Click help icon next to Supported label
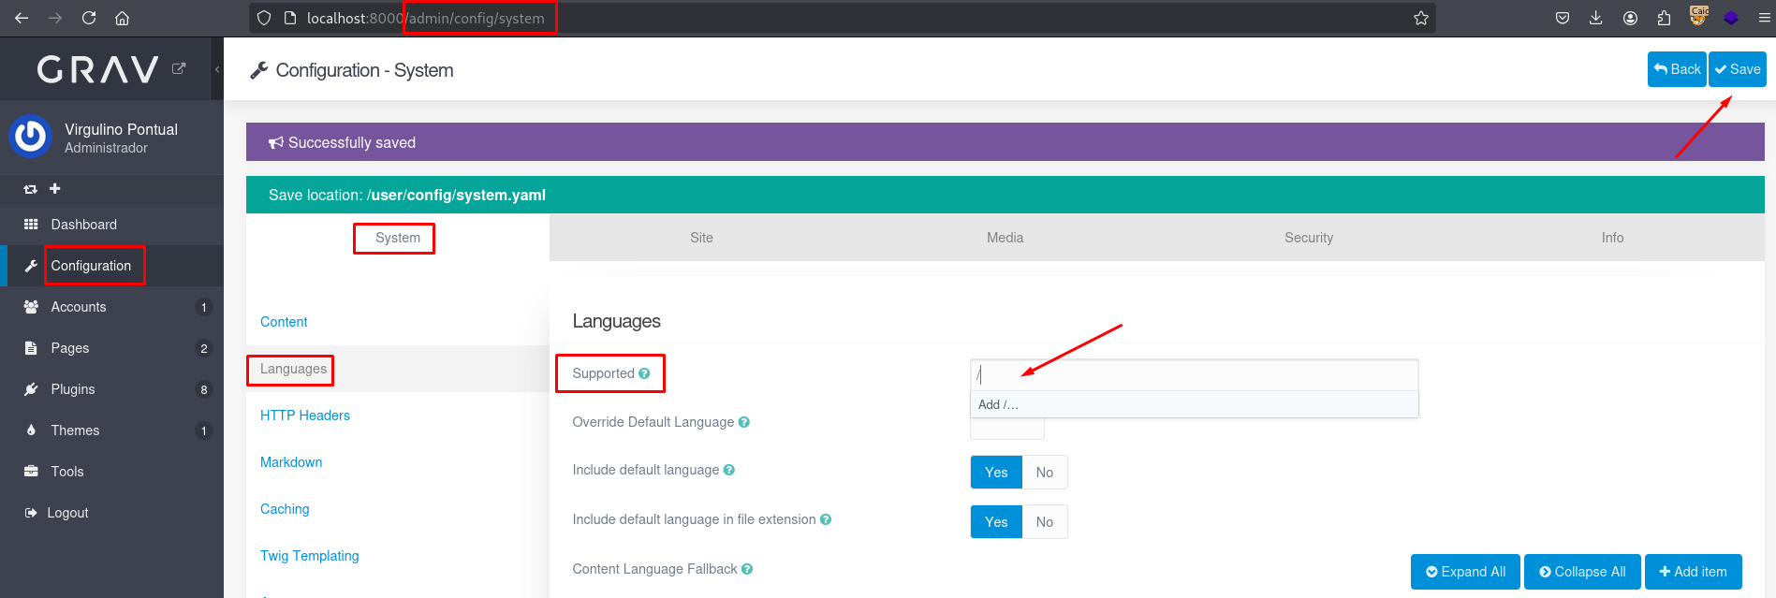 click(x=644, y=373)
